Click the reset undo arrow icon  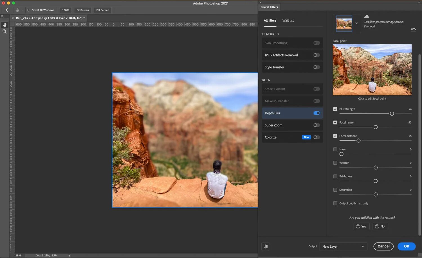click(x=413, y=30)
